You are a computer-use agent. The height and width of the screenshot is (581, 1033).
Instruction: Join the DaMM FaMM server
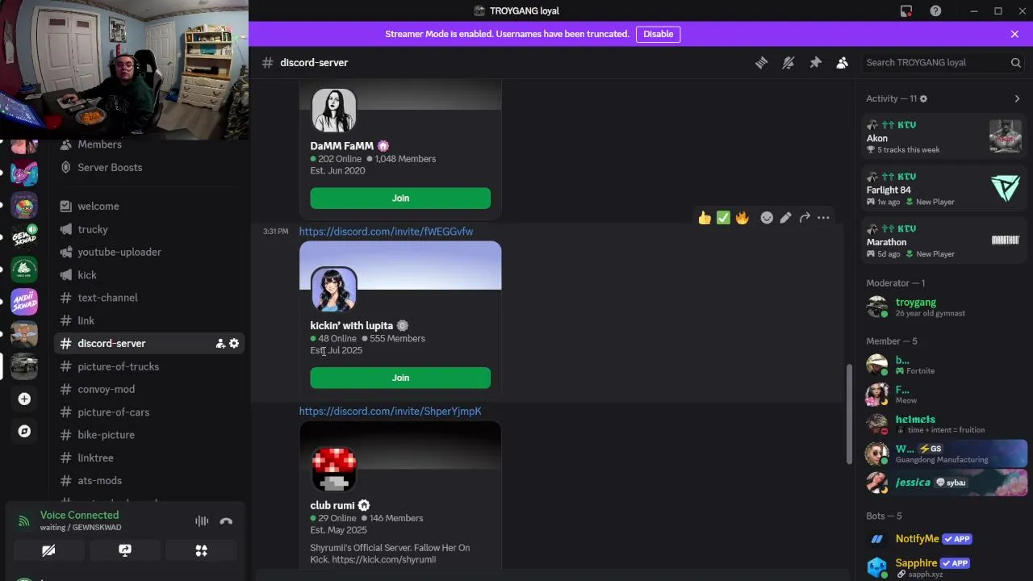(400, 198)
